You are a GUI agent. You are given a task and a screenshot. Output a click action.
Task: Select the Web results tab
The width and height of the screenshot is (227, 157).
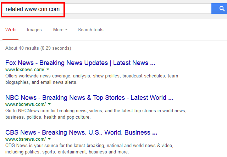click(10, 30)
